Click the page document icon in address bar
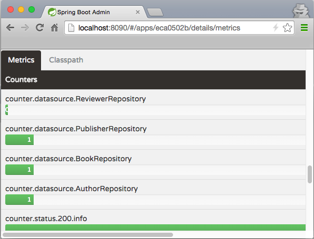The image size is (314, 239). pos(72,28)
